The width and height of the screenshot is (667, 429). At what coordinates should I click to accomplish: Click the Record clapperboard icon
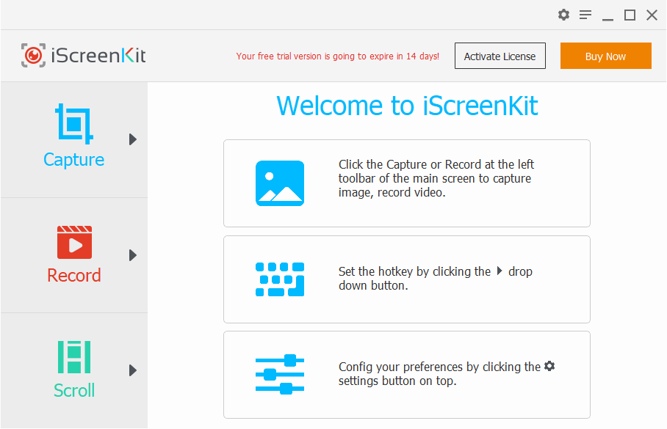click(x=74, y=242)
